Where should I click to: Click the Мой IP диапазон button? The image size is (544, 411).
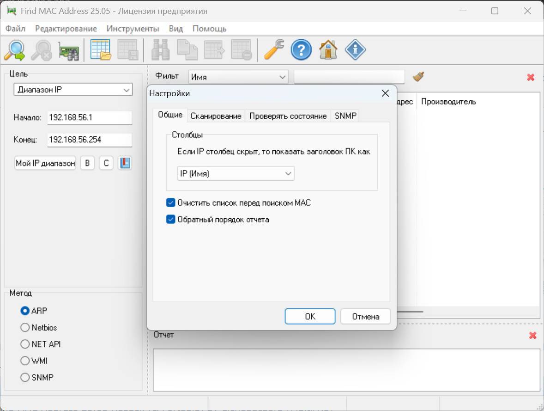[x=45, y=163]
